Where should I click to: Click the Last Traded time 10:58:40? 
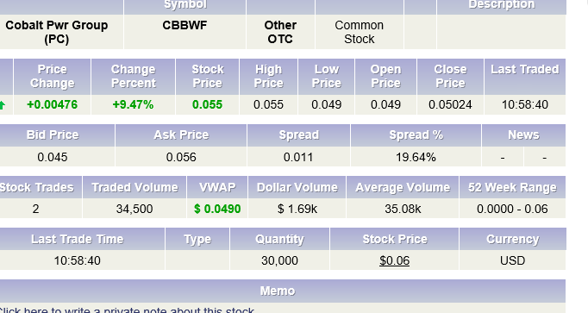525,104
